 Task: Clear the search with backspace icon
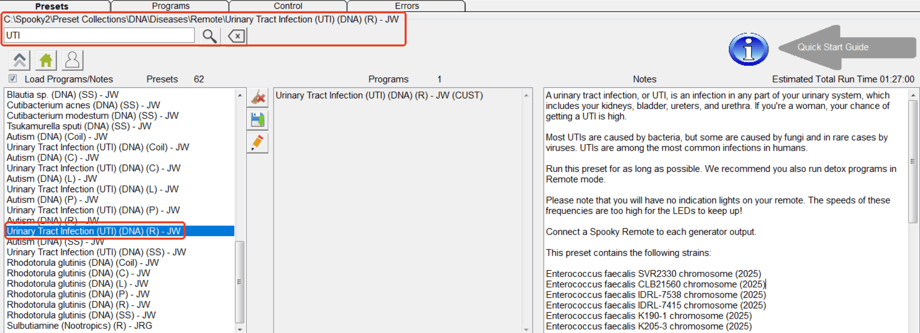pyautogui.click(x=236, y=36)
